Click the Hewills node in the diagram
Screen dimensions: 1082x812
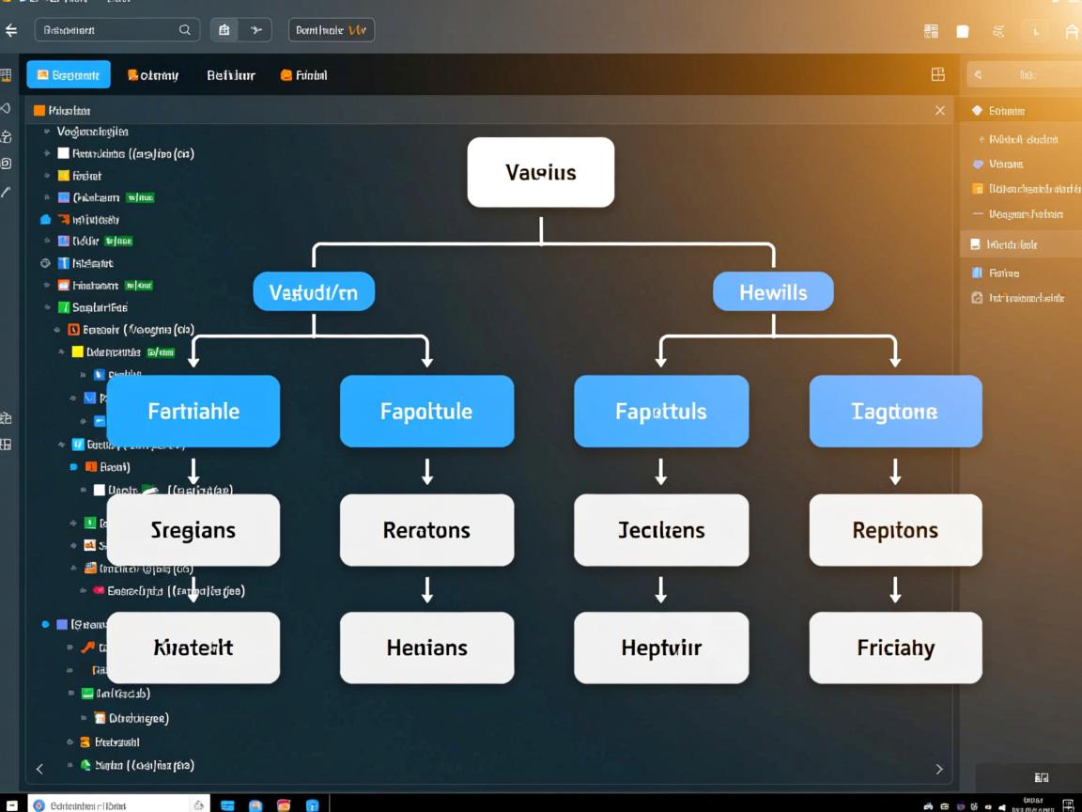[x=773, y=292]
